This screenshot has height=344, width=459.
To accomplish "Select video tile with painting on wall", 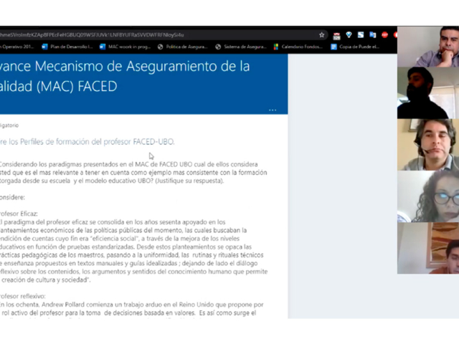I will tap(428, 249).
